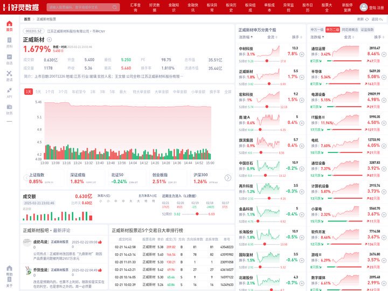Sort stock list by 涨跌幅 column
Viewport: 388px width, 291px height.
[x=246, y=37]
